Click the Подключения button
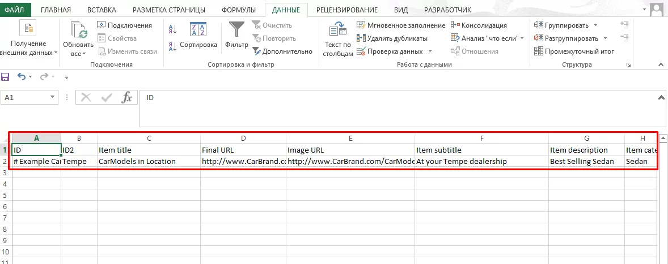Image resolution: width=668 pixels, height=264 pixels. click(x=124, y=25)
